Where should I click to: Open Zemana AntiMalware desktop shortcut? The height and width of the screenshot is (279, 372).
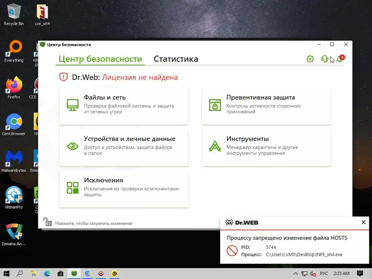pyautogui.click(x=14, y=235)
